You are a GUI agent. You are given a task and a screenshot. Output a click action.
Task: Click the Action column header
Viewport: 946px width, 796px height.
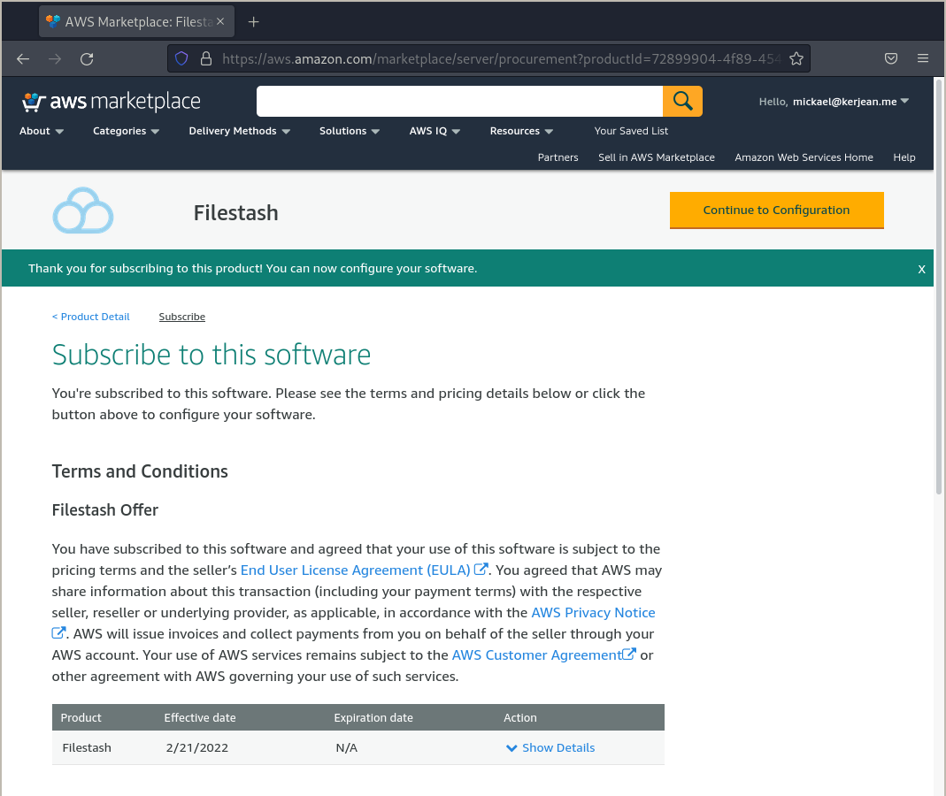point(520,717)
